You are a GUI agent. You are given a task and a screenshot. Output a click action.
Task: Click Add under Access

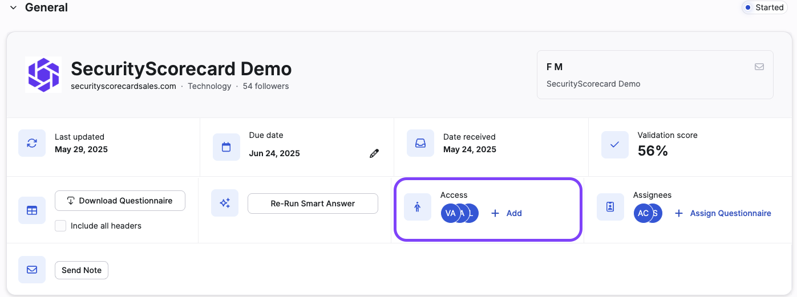point(507,213)
